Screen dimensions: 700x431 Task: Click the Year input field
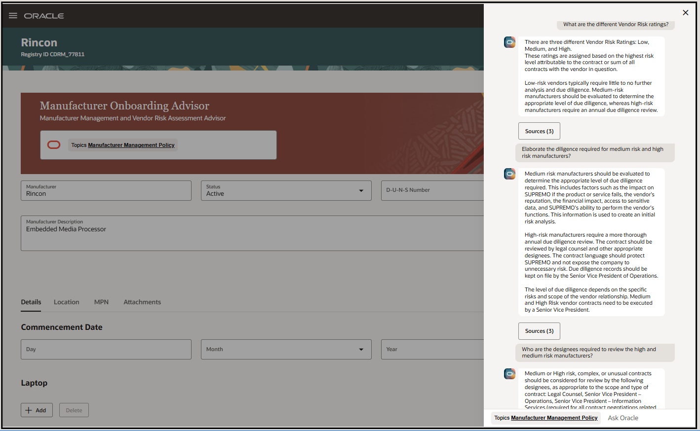[x=432, y=349]
